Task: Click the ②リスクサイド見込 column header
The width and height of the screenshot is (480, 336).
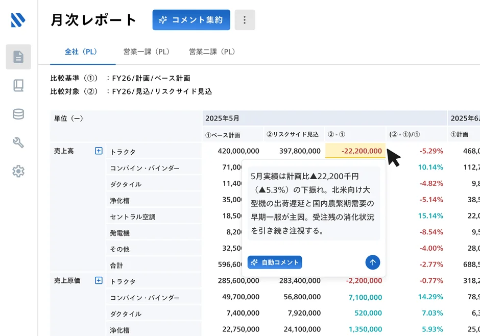Action: 294,135
